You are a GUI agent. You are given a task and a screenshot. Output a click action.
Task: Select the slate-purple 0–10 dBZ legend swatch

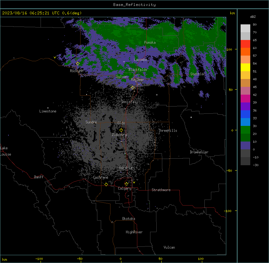tap(245, 146)
